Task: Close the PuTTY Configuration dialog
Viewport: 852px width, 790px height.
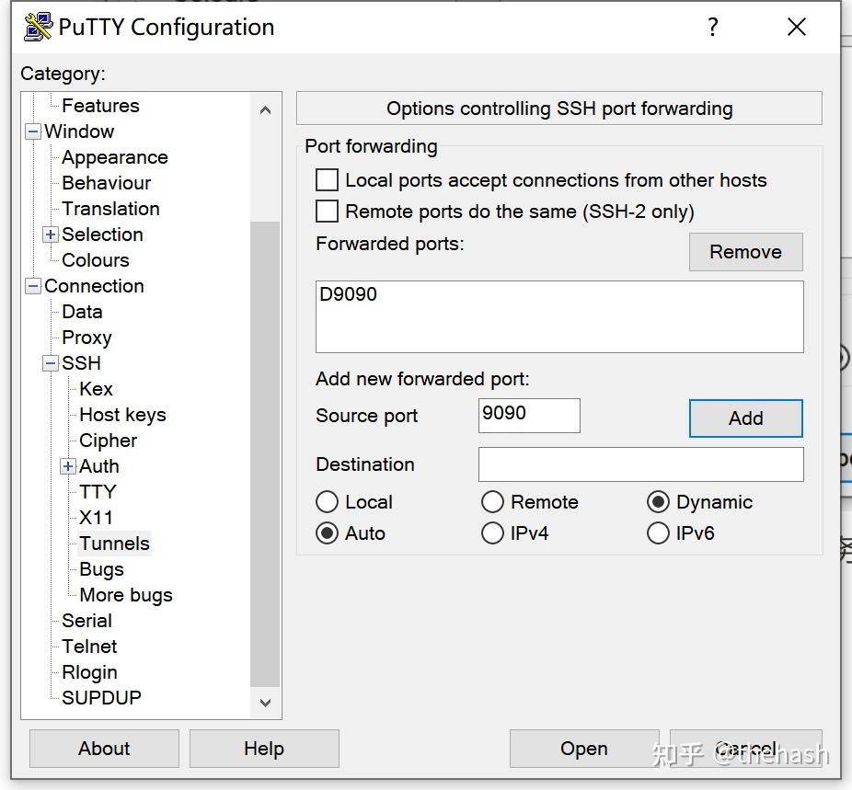Action: pyautogui.click(x=797, y=27)
